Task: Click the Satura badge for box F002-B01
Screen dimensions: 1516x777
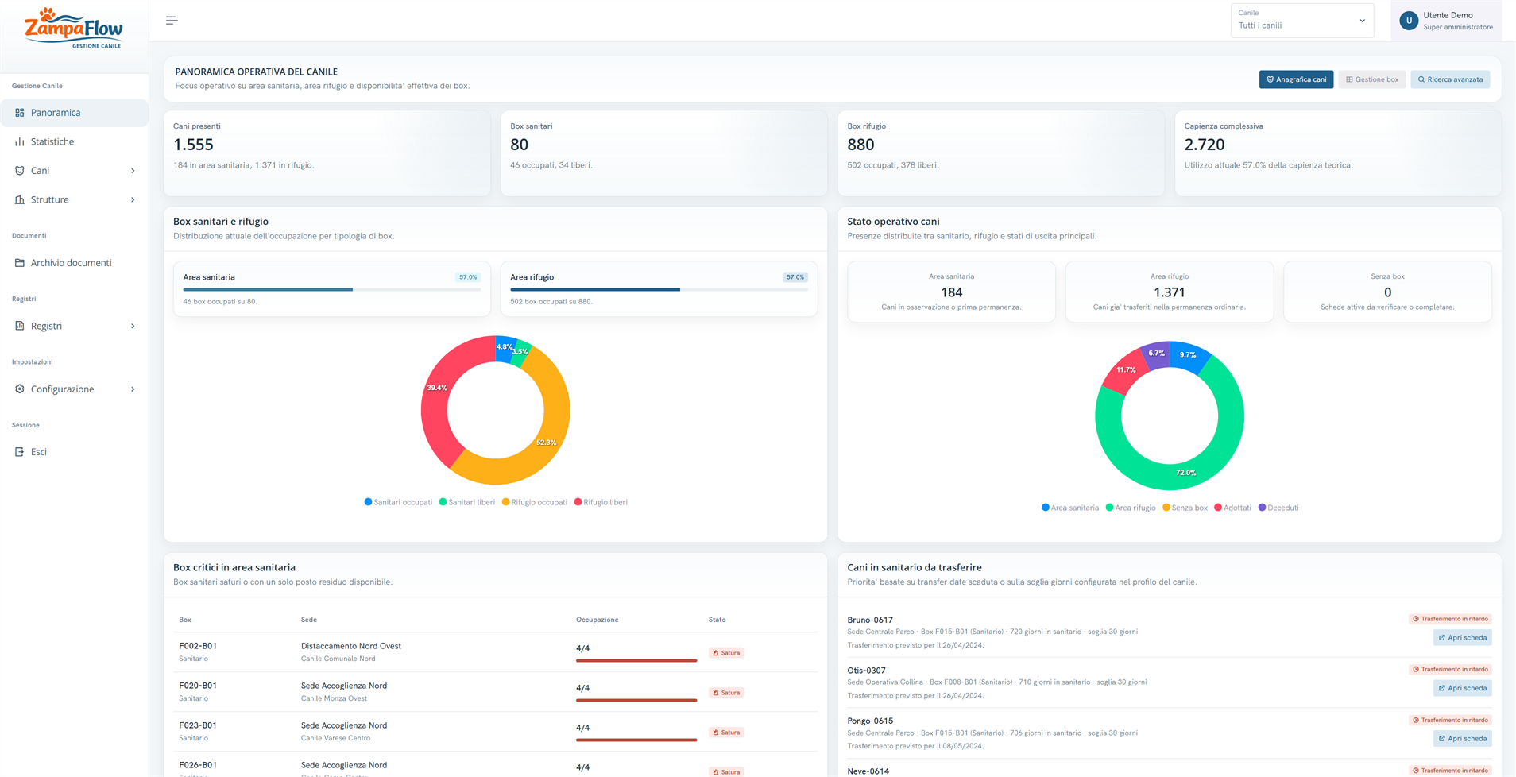Action: (x=726, y=653)
